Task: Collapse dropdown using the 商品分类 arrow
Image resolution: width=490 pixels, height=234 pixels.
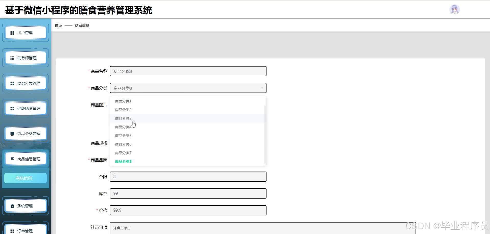Action: [262, 88]
